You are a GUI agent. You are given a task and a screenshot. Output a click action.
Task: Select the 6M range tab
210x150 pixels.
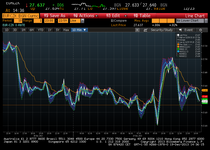tap(31, 30)
